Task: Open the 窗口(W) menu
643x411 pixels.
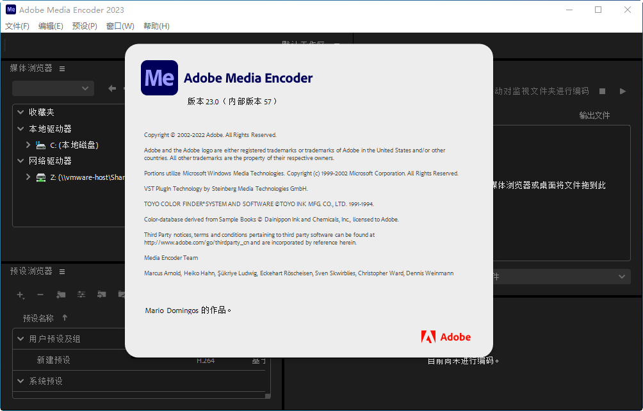Action: [119, 26]
